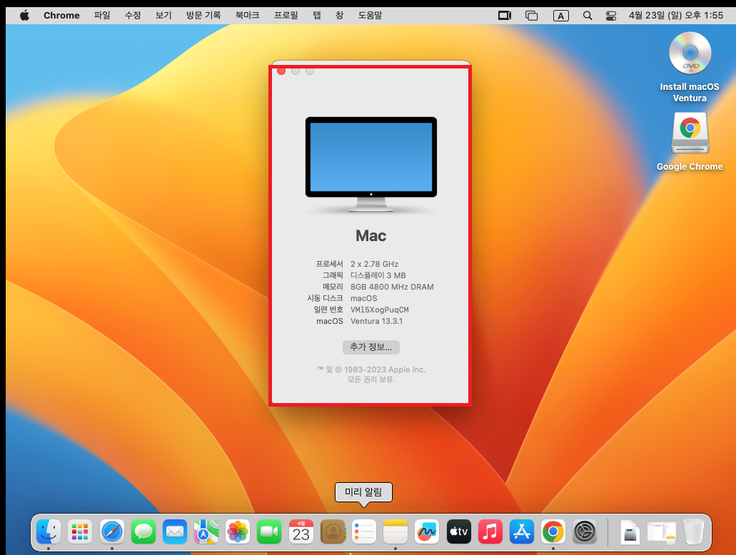The width and height of the screenshot is (736, 555).
Task: Click Google Chrome icon in the Dock
Action: tap(553, 532)
